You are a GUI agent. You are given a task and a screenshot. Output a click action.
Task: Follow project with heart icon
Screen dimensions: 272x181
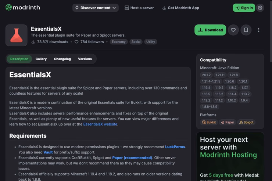click(x=233, y=30)
